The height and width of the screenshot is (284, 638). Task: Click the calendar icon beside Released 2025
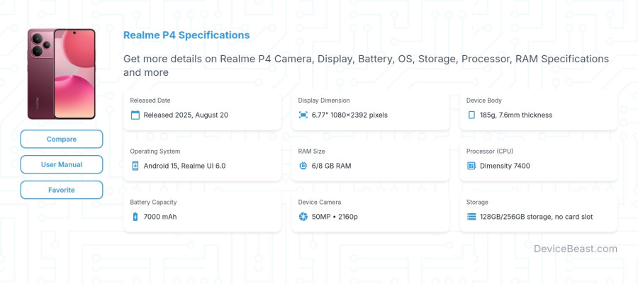(135, 115)
